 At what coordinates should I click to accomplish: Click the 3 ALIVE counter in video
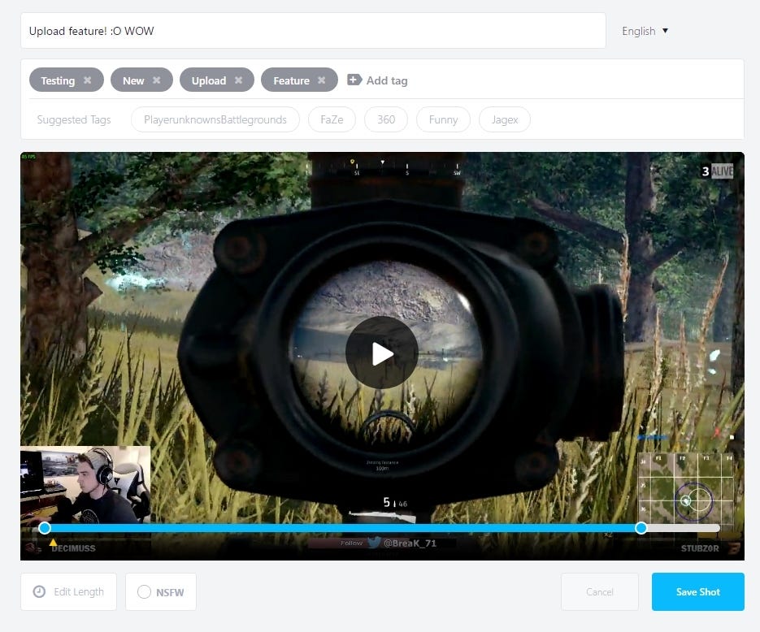(718, 171)
